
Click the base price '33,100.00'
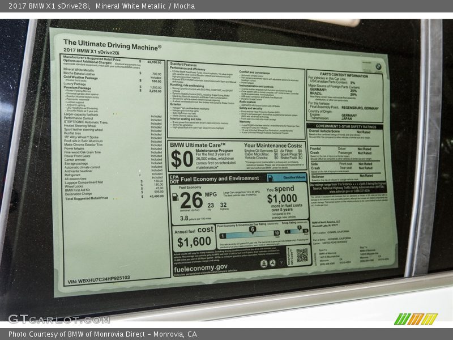[154, 62]
